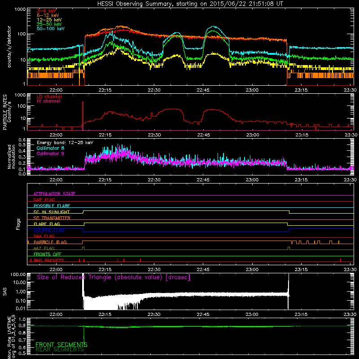Viewport: 359px width, 359px height.
Task: Select the 'REAR SEGMENTS' legend entry
Action: coord(60,350)
